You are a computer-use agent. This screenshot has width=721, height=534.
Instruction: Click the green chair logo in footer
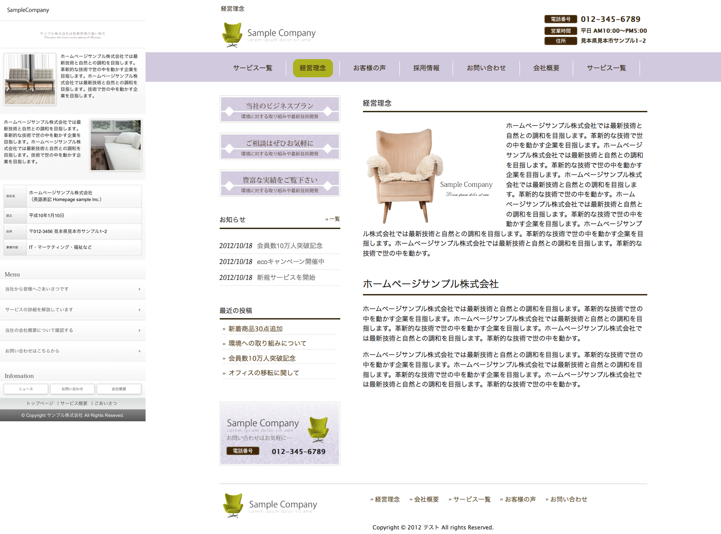[233, 505]
